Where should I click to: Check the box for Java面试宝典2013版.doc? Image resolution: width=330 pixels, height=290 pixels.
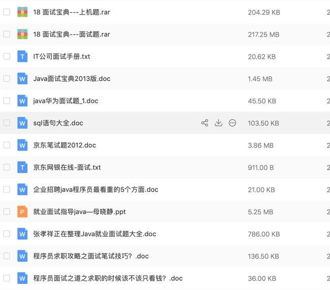pyautogui.click(x=7, y=79)
